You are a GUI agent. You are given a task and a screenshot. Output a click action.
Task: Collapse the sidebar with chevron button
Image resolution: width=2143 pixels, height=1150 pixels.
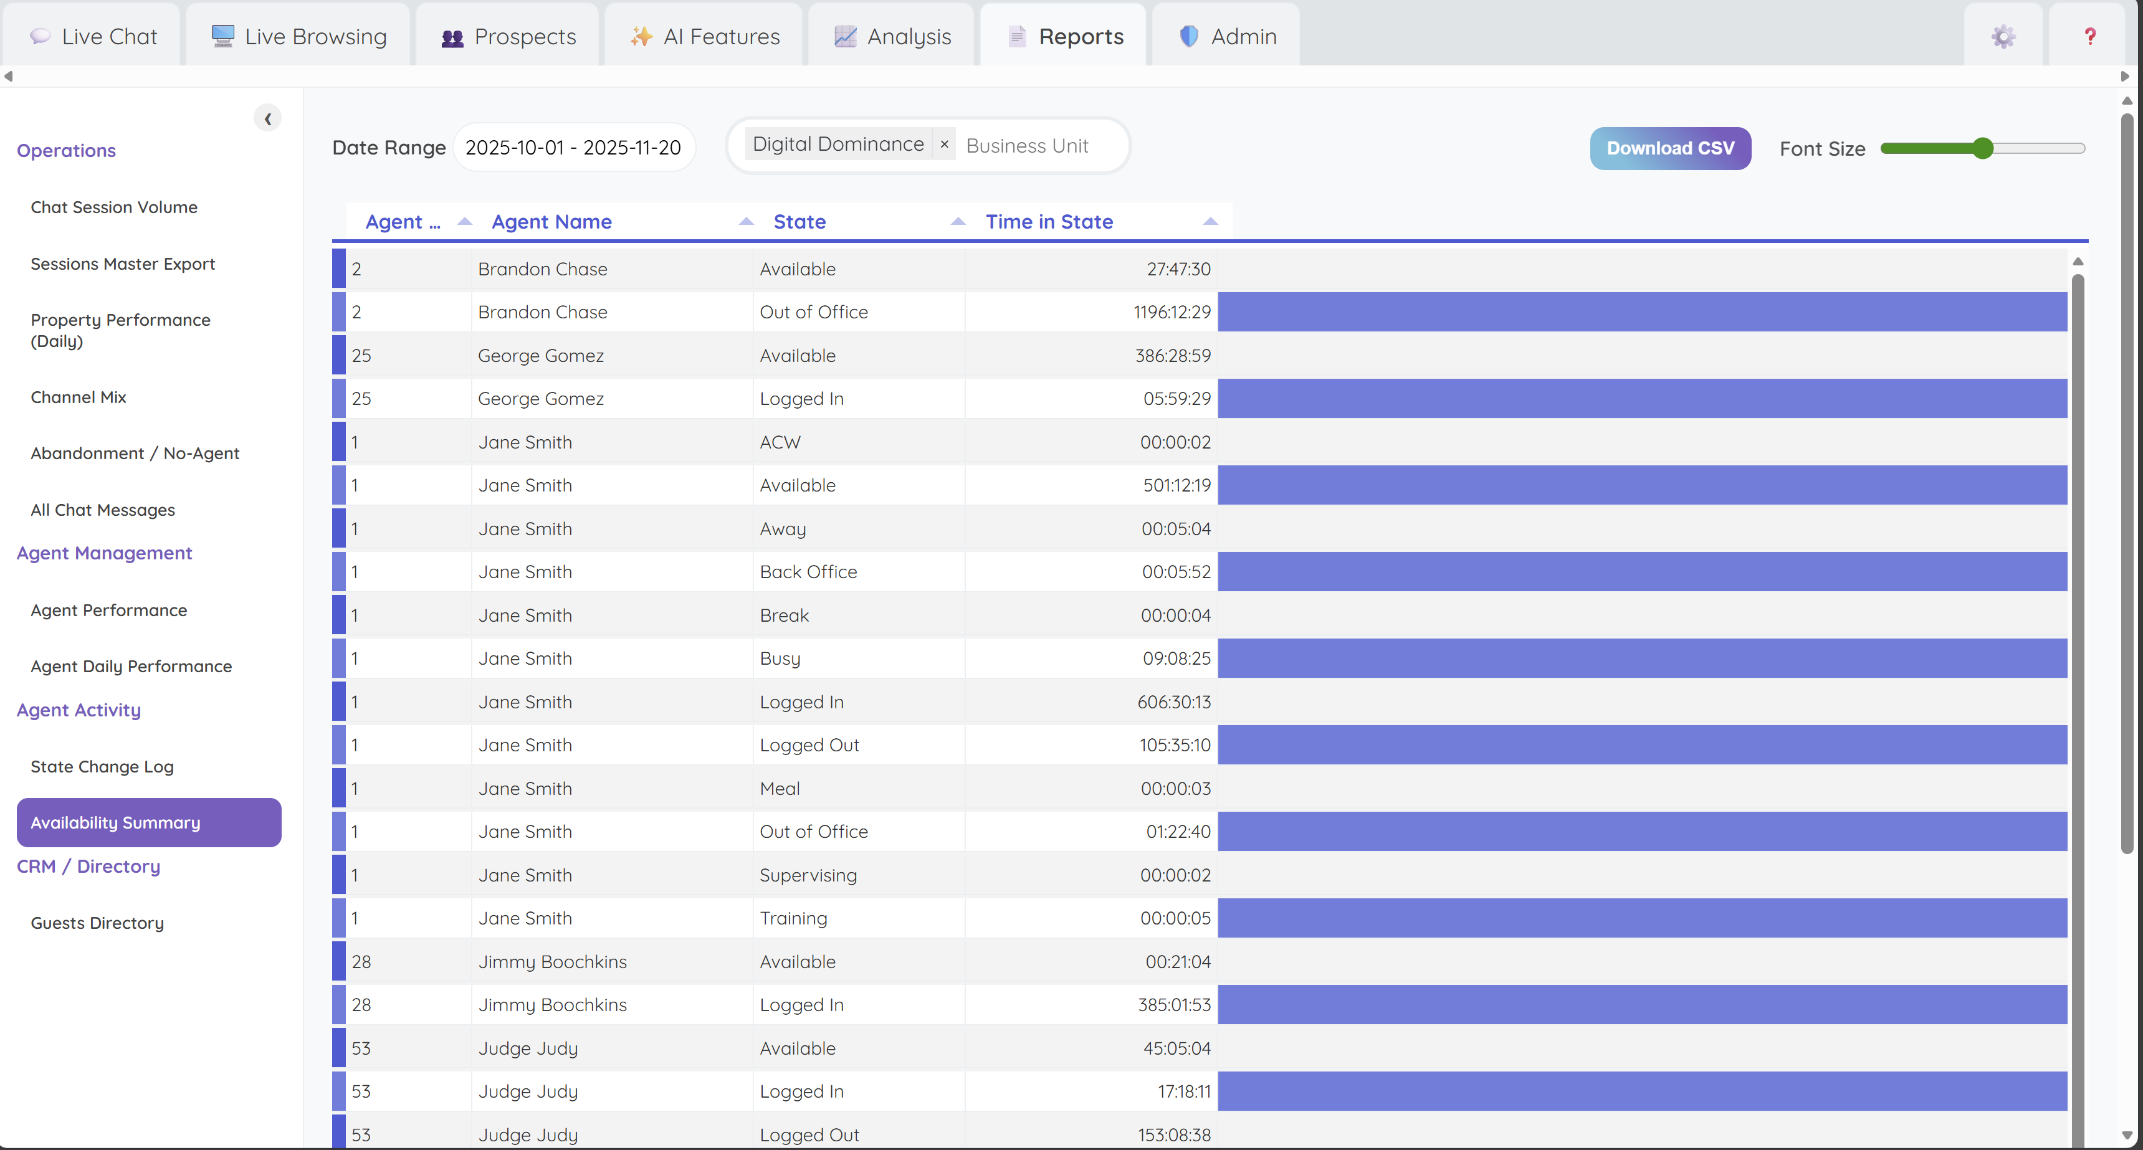pos(267,119)
